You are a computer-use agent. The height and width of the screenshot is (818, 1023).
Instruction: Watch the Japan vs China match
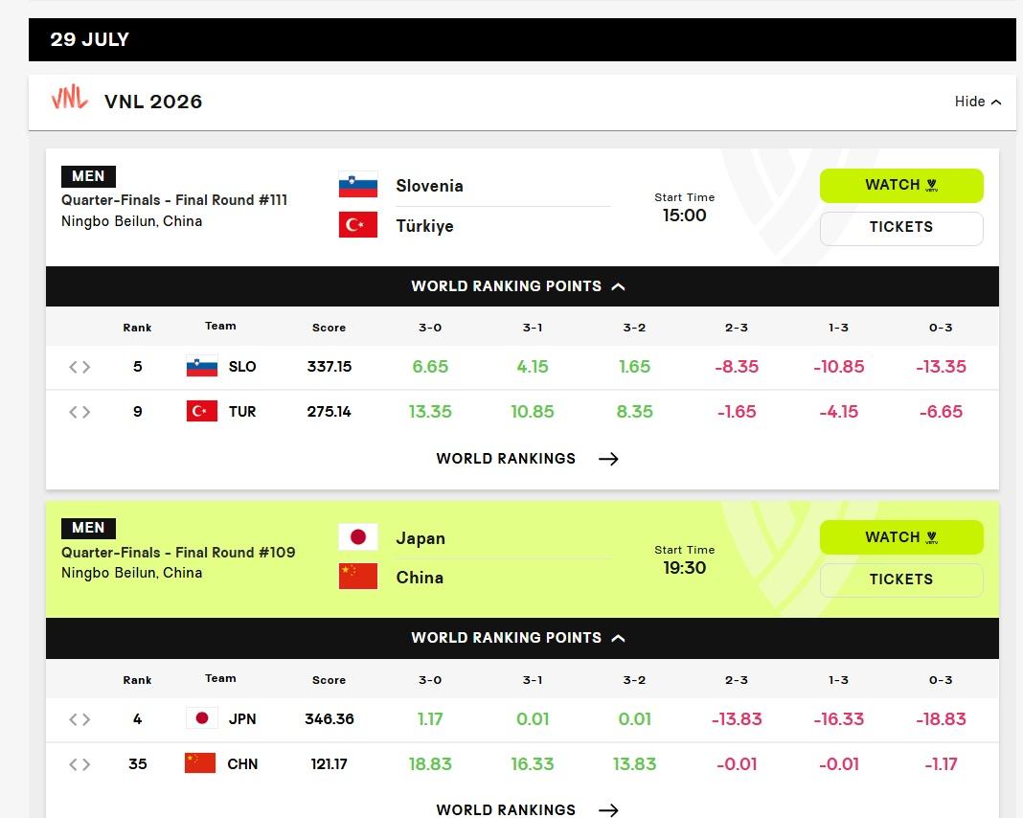tap(901, 537)
